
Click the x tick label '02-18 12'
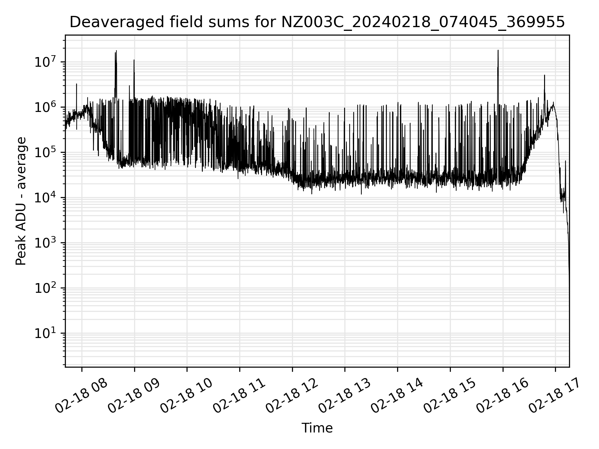point(292,396)
